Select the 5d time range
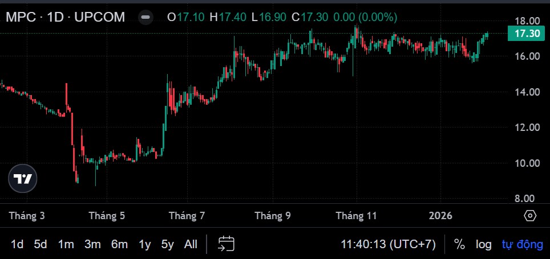Screen dimensions: 550x259 pos(41,244)
